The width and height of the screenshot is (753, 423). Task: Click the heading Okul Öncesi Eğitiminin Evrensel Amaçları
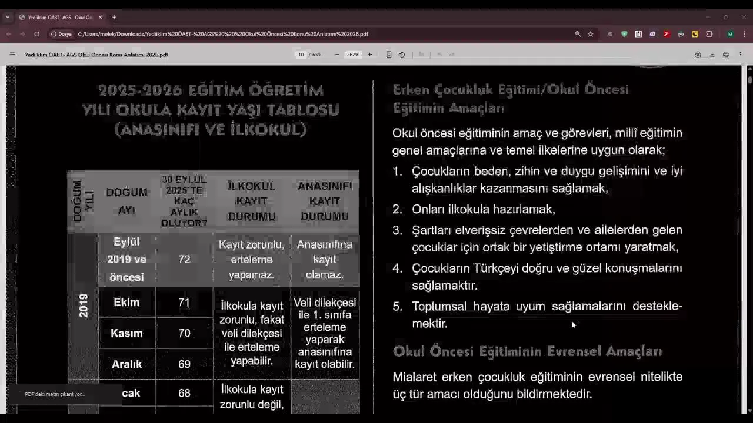(x=527, y=351)
